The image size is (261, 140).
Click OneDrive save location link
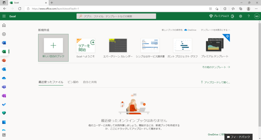click(190, 30)
